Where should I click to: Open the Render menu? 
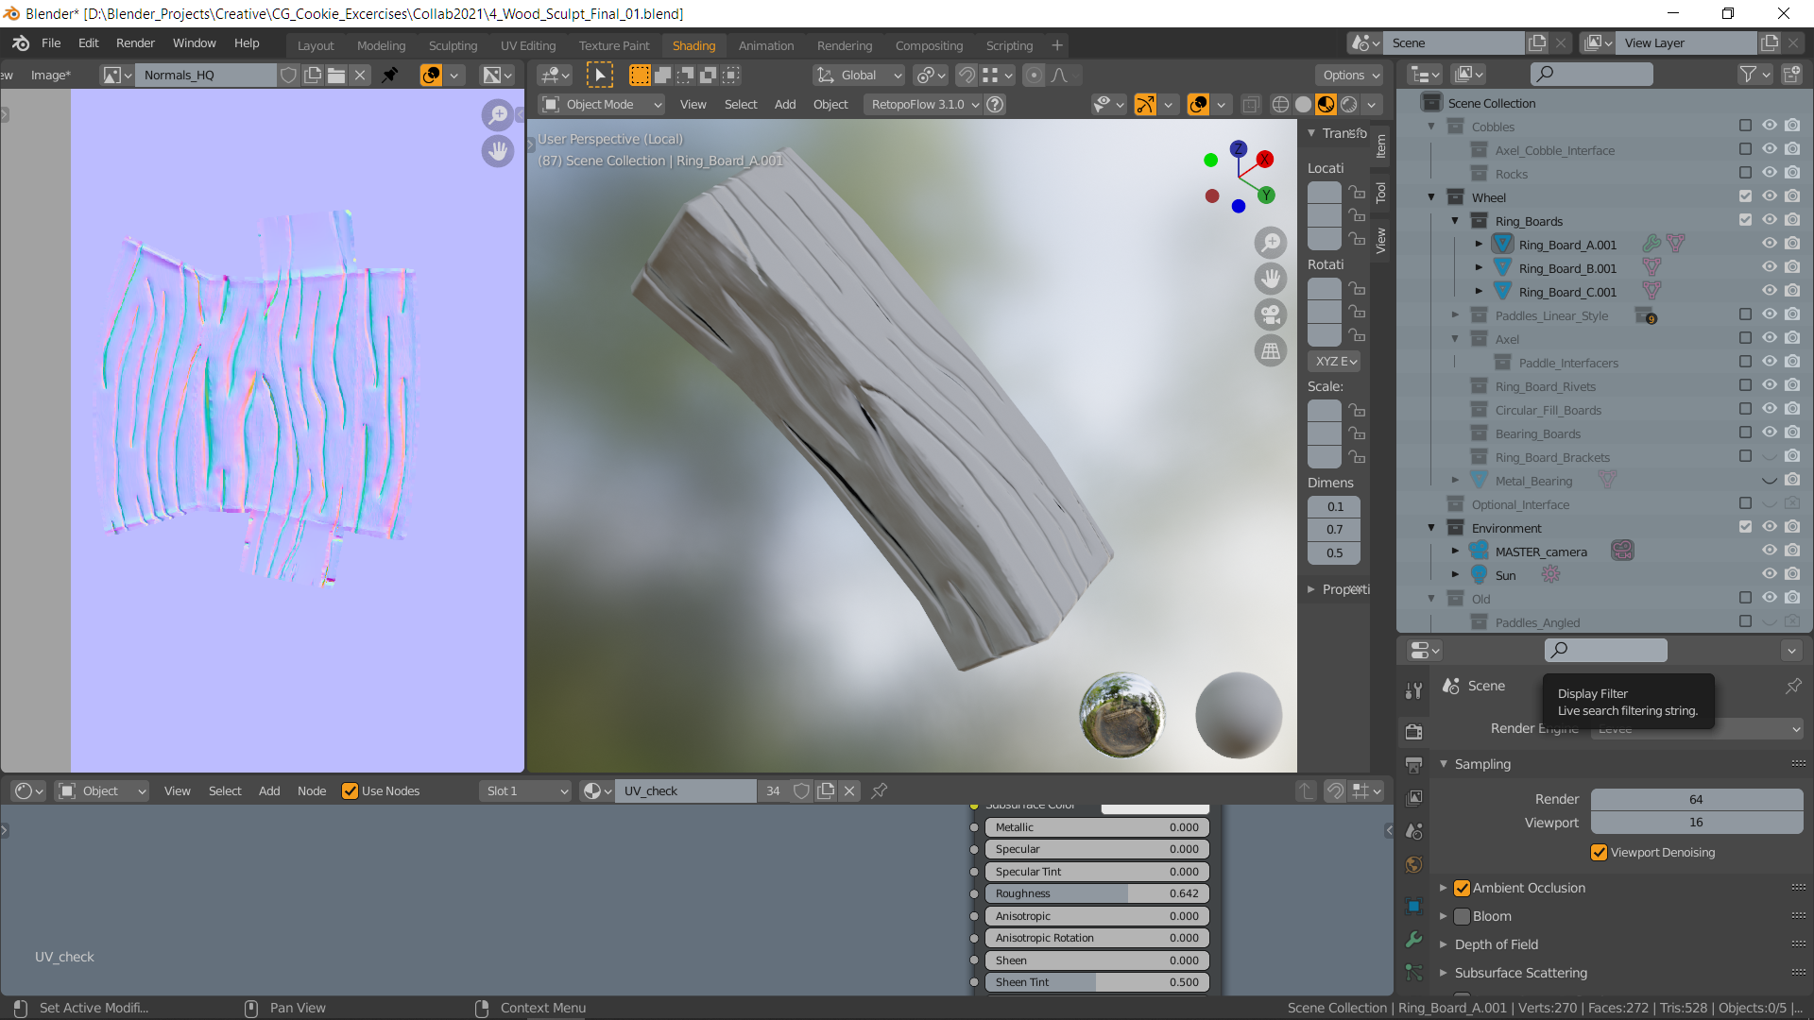coord(135,43)
